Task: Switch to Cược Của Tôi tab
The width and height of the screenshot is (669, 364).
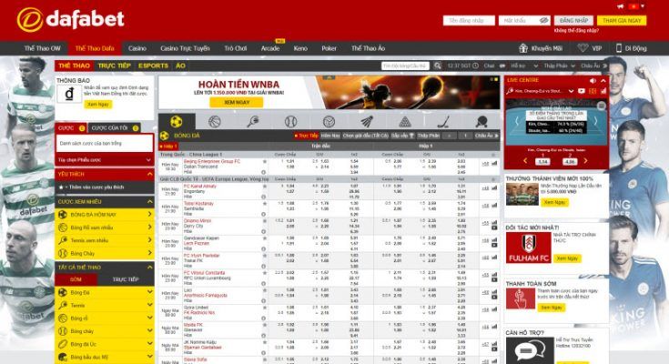Action: (115, 128)
